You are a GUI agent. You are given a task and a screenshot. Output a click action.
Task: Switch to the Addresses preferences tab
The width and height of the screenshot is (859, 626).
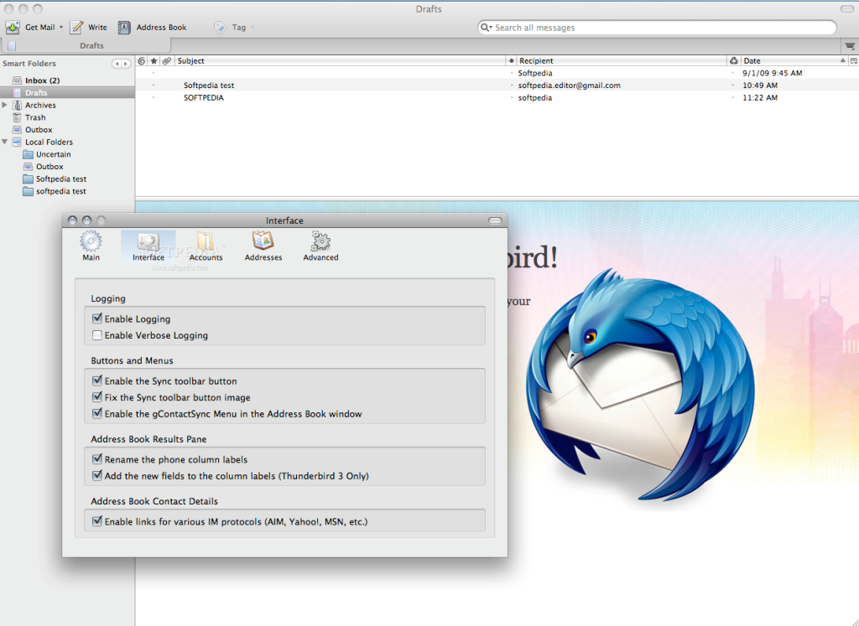coord(263,246)
